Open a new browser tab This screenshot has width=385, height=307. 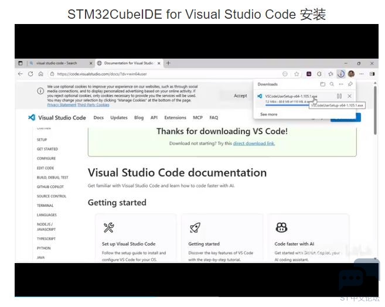point(169,63)
